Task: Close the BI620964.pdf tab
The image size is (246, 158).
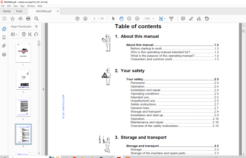Action: [x=57, y=11]
